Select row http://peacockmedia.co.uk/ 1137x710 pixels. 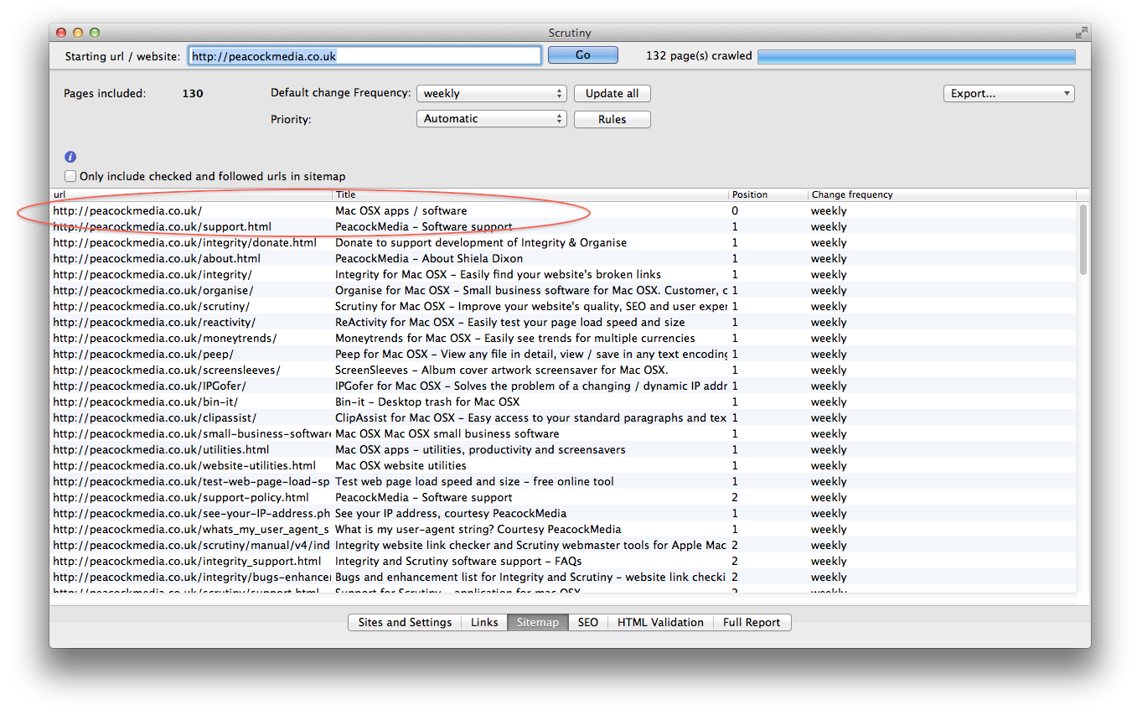pos(564,210)
